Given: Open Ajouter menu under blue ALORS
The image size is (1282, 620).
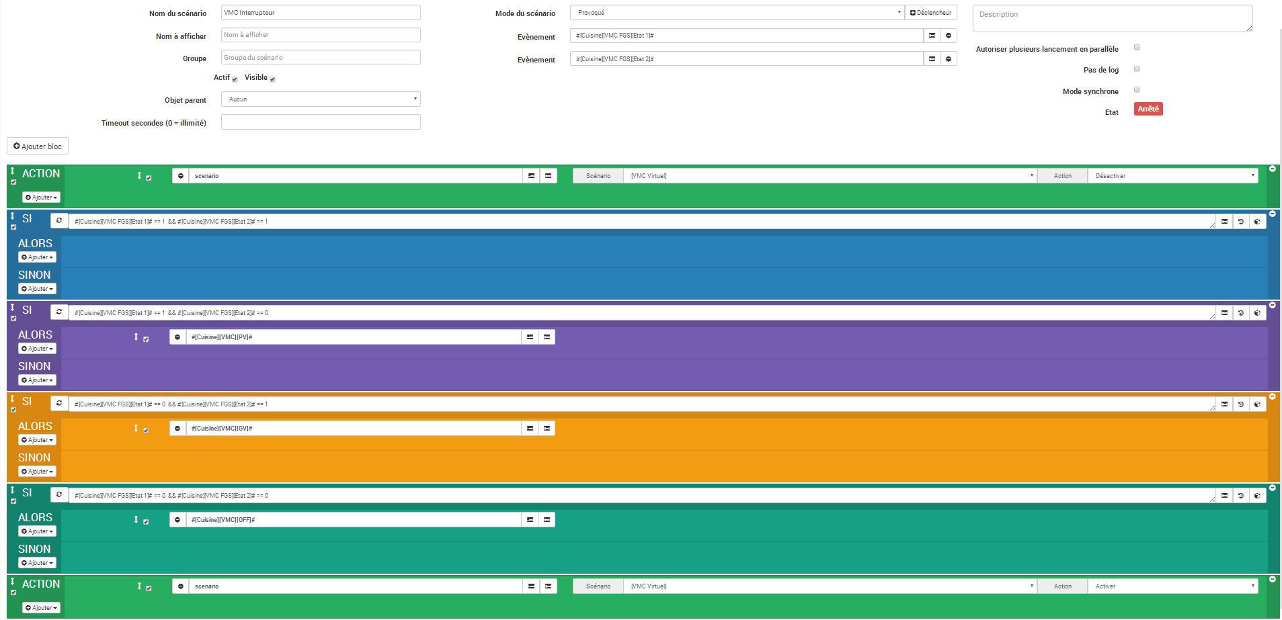Looking at the screenshot, I should coord(37,257).
